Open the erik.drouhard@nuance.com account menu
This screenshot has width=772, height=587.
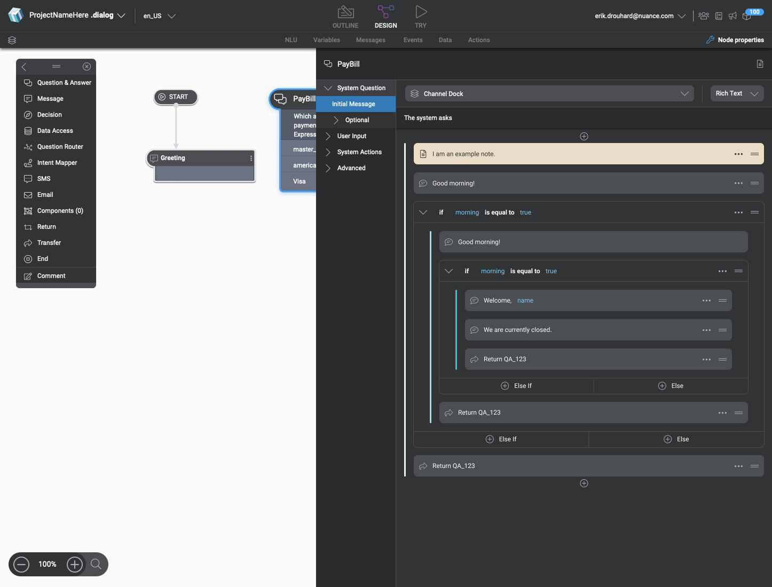point(640,16)
